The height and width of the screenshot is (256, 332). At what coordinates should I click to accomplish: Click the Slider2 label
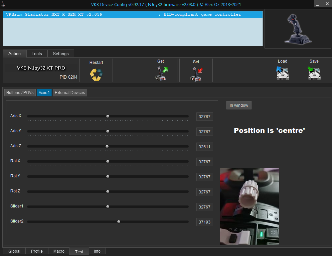point(17,221)
